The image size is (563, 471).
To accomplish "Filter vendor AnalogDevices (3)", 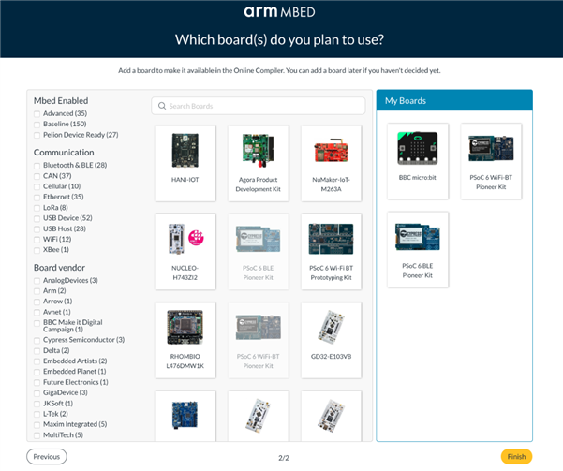I will (x=37, y=281).
